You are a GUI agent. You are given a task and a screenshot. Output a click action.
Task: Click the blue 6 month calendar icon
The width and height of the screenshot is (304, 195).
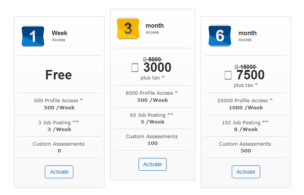tap(220, 36)
